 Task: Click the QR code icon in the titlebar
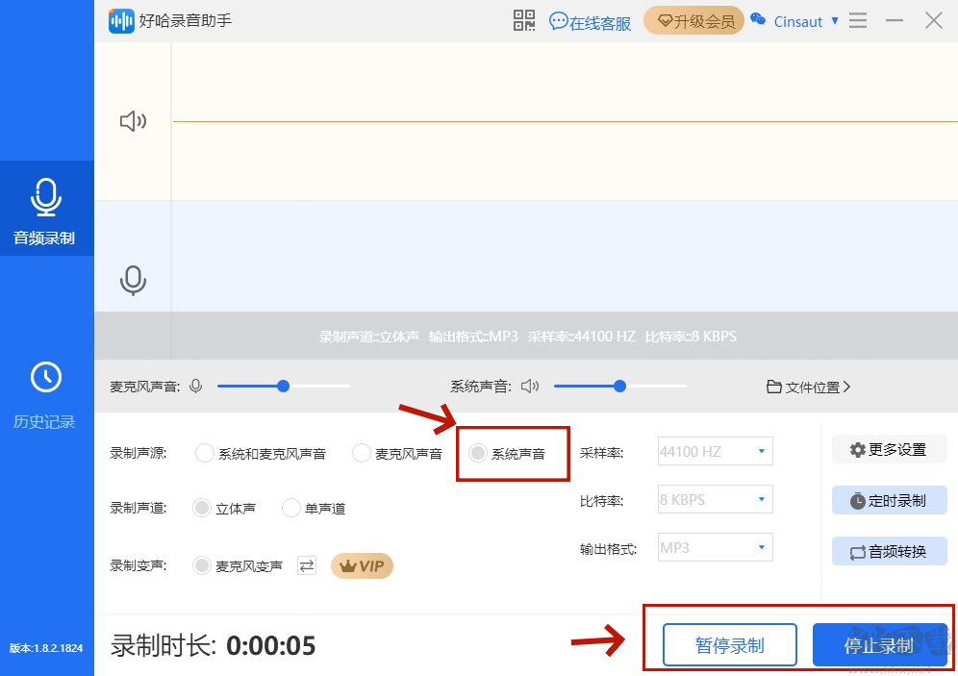[524, 20]
